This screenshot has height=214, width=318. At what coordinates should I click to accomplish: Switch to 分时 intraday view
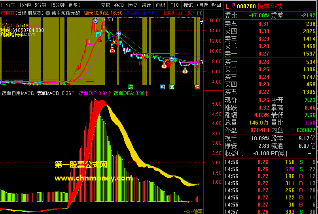click(10, 5)
